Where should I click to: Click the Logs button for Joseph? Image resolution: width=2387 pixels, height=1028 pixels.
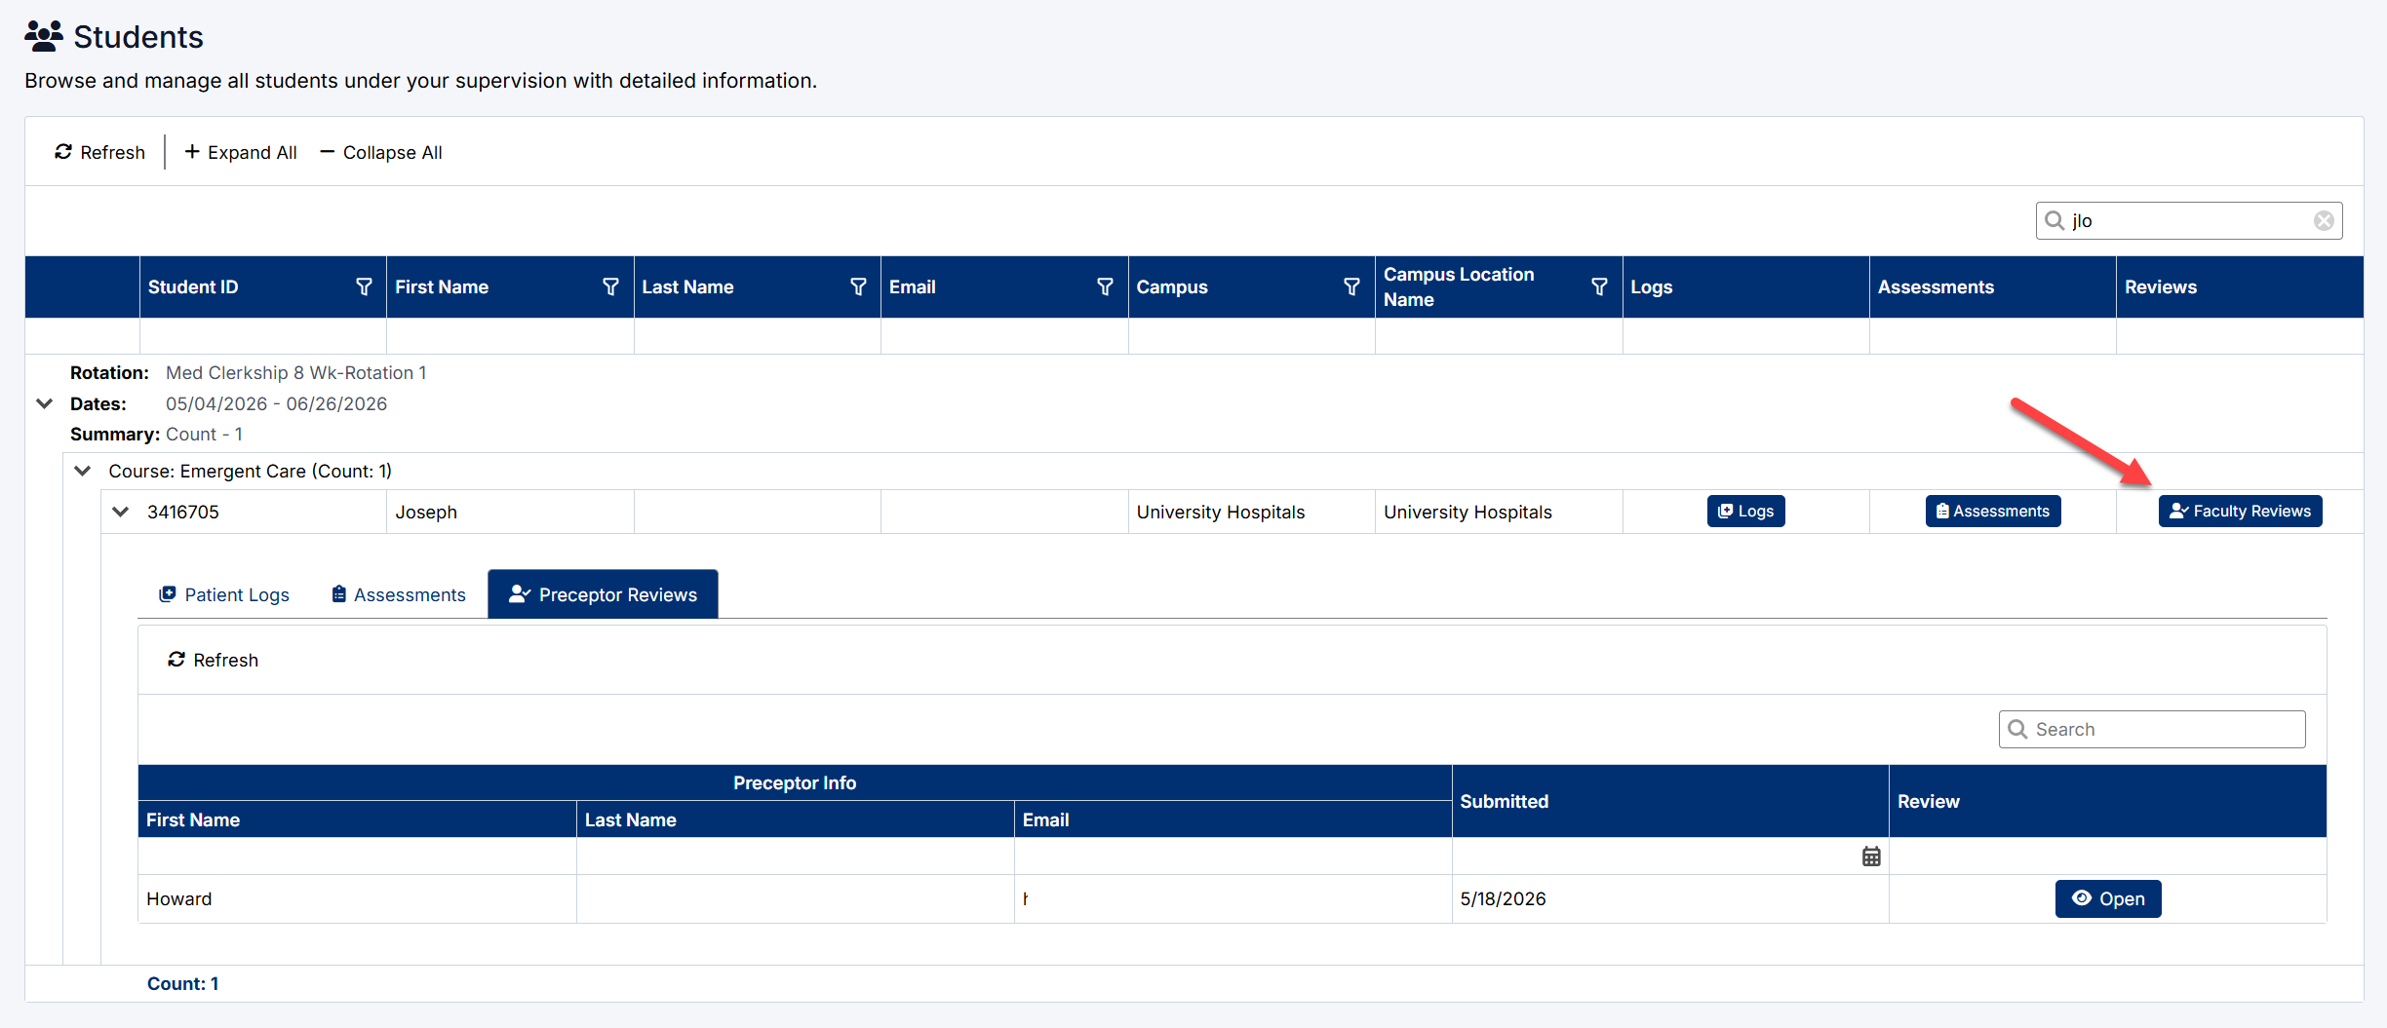pyautogui.click(x=1745, y=512)
